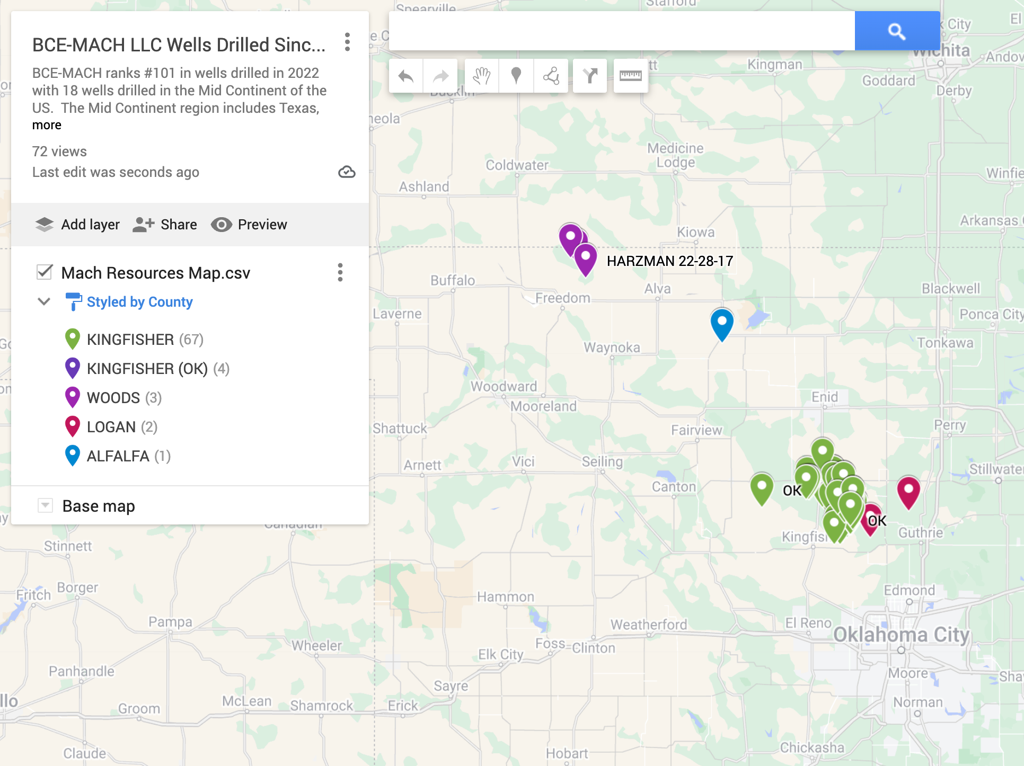Click Share button label
Image resolution: width=1024 pixels, height=766 pixels.
point(179,225)
